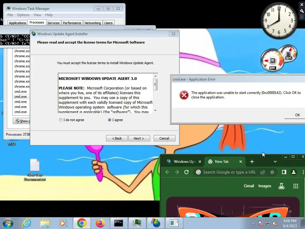Screen dimensions: 305x229
Task: Switch to Task Manager Networking tab
Action: coord(93,23)
